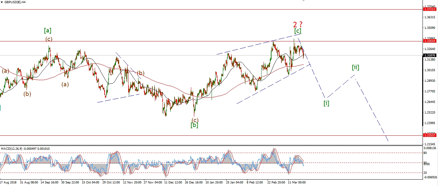Screen dimensions: 438x186
Task: Click the 1.22537 red price level tag
Action: click(430, 135)
